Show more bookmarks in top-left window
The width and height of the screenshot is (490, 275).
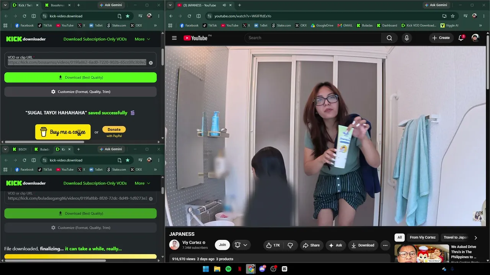click(155, 26)
